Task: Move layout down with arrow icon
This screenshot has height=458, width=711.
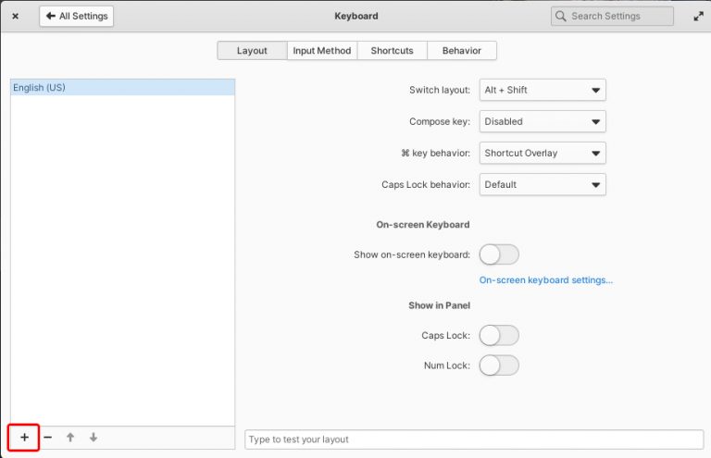Action: (x=94, y=437)
